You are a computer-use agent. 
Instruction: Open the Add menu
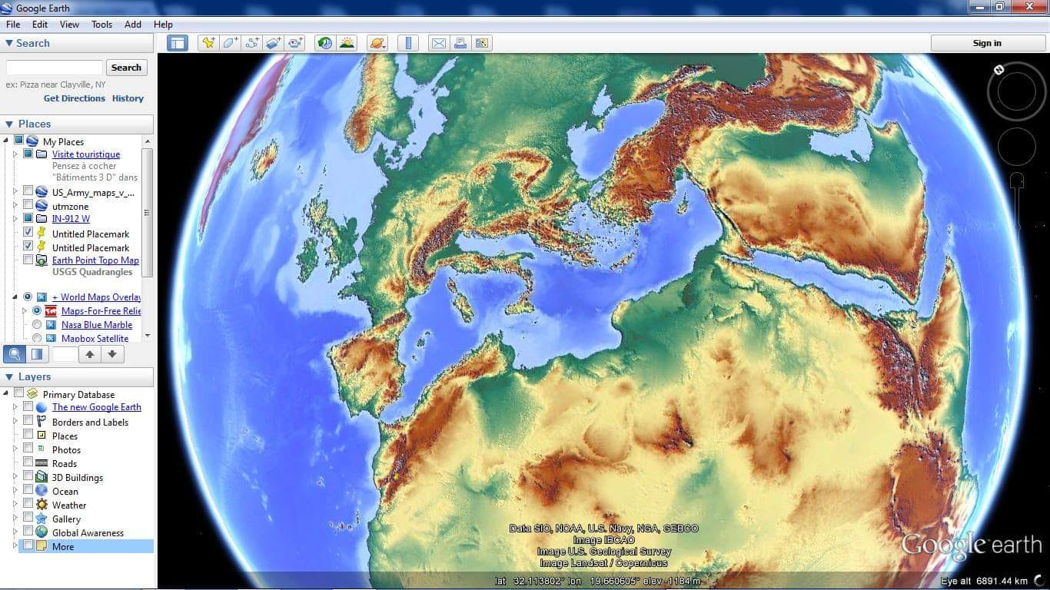coord(133,25)
